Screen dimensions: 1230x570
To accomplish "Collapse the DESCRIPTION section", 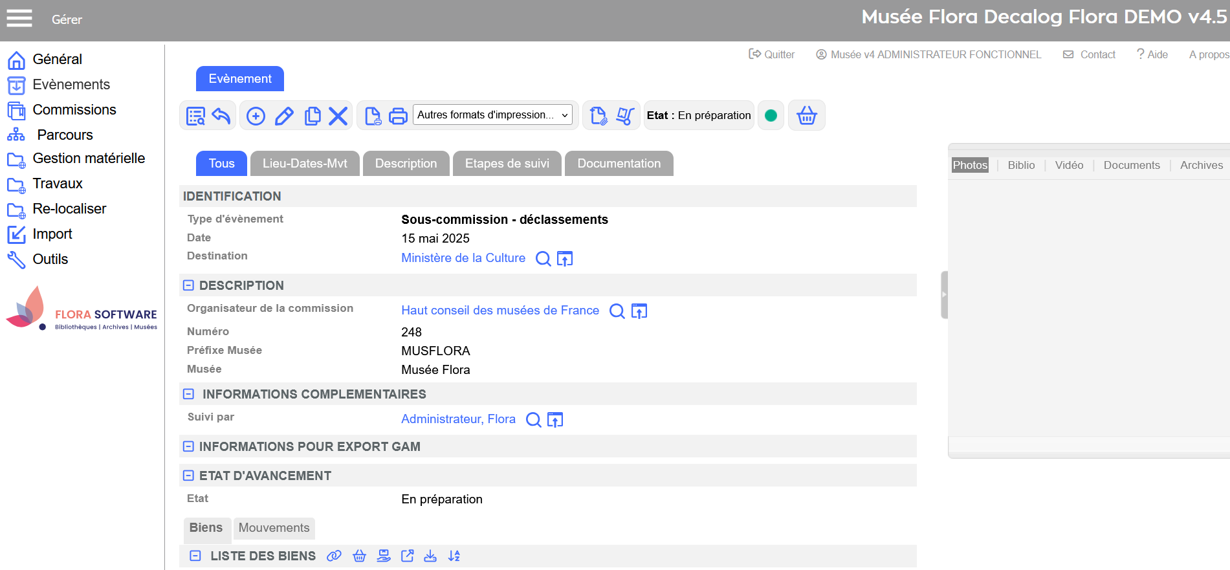I will click(188, 285).
